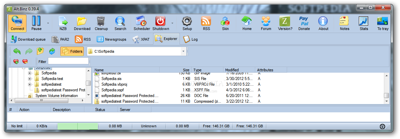Toggle the Folders pane button

point(72,51)
